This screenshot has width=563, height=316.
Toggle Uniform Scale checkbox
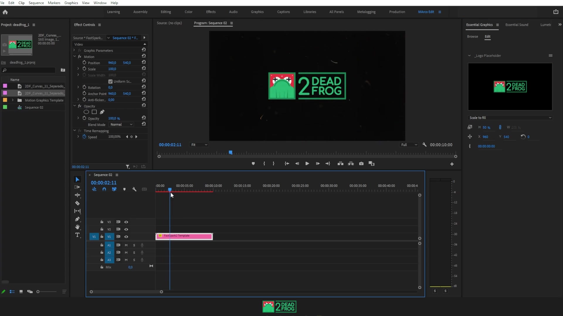(110, 81)
